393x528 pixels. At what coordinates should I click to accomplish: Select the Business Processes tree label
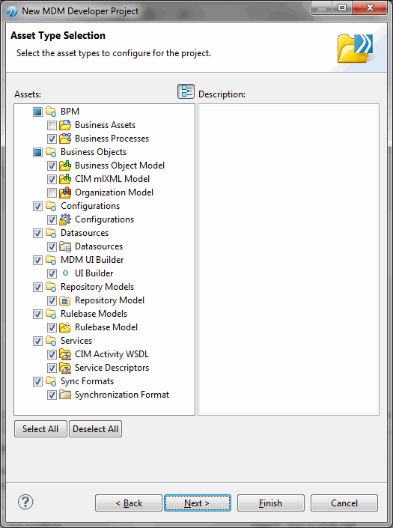coord(112,139)
